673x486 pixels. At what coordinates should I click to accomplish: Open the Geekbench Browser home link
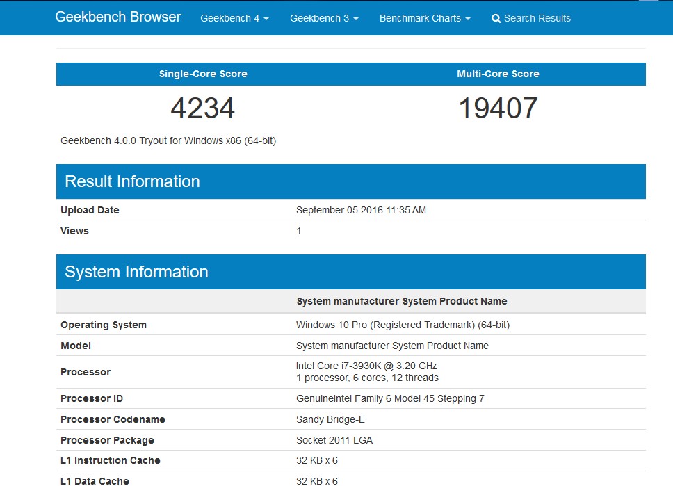coord(118,17)
